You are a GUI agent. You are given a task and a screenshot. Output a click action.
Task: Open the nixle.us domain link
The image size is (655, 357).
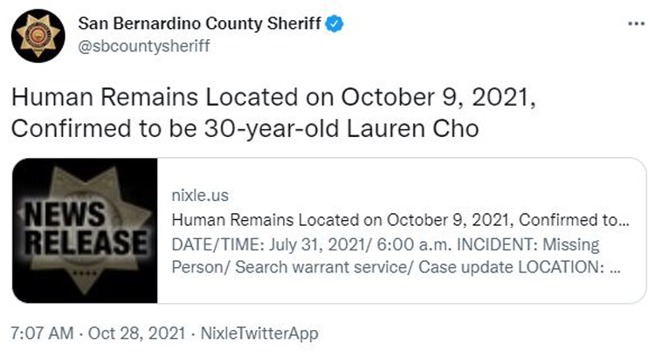tap(200, 196)
